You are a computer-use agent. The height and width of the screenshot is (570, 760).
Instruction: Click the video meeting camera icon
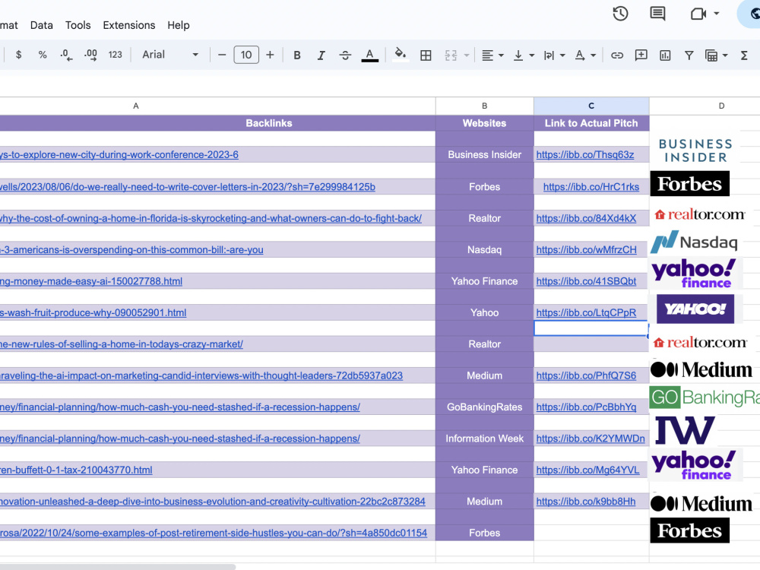pyautogui.click(x=698, y=14)
